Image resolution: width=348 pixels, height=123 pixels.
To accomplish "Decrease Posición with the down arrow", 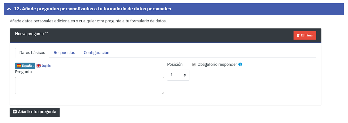I will point(185,76).
